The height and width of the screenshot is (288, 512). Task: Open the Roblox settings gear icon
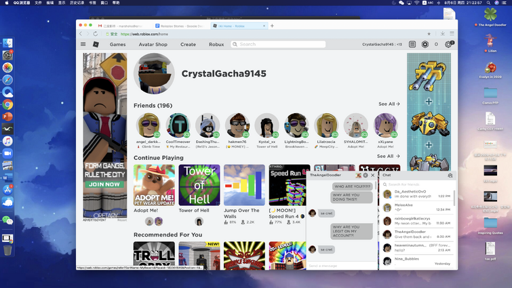[448, 44]
